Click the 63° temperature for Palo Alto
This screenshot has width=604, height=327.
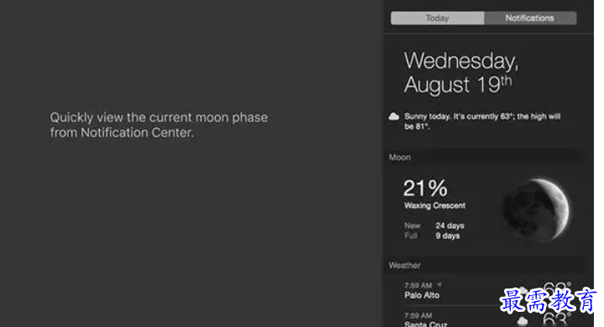point(557,288)
